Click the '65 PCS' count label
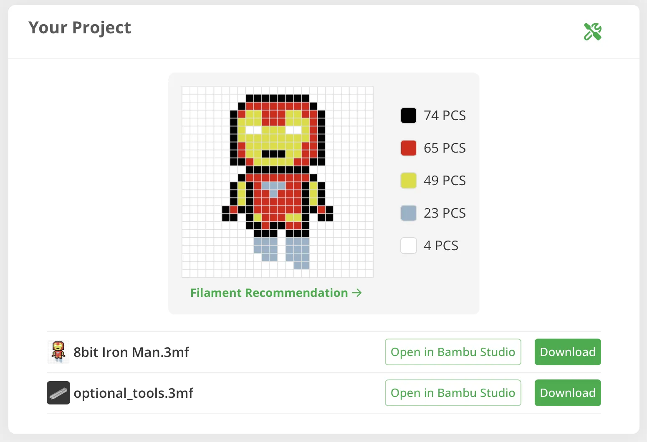 445,148
